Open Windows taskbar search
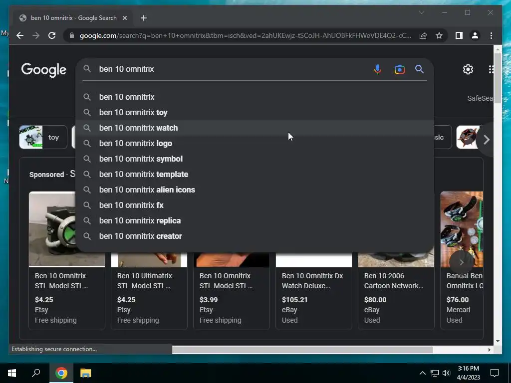The image size is (511, 383). pos(36,373)
